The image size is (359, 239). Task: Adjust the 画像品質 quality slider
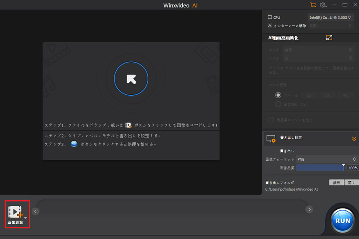coord(320,167)
